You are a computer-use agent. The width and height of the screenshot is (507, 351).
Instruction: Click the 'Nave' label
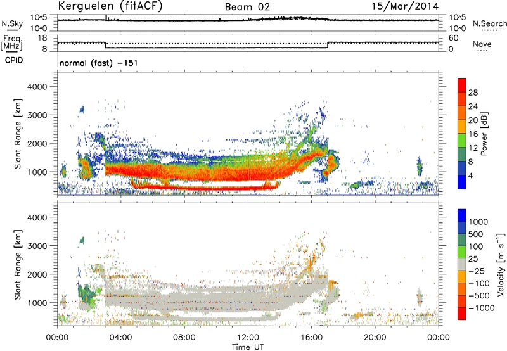tap(482, 44)
